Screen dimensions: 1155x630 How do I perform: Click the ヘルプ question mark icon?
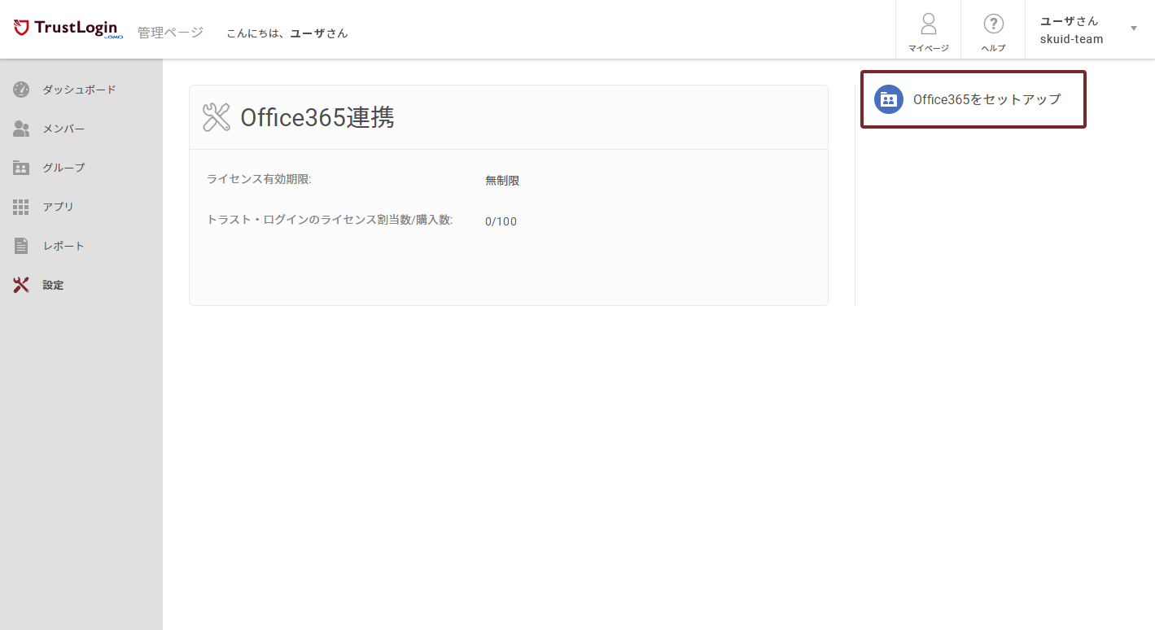point(993,24)
